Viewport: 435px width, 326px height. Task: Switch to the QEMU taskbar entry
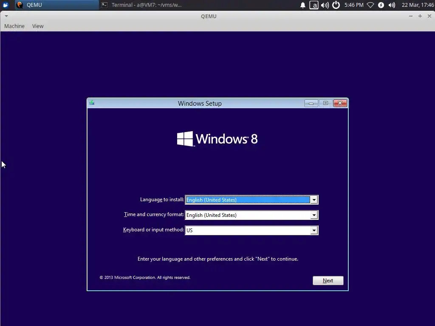(57, 5)
